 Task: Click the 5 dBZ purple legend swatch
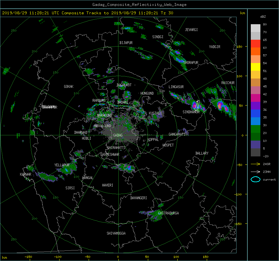point(255,145)
